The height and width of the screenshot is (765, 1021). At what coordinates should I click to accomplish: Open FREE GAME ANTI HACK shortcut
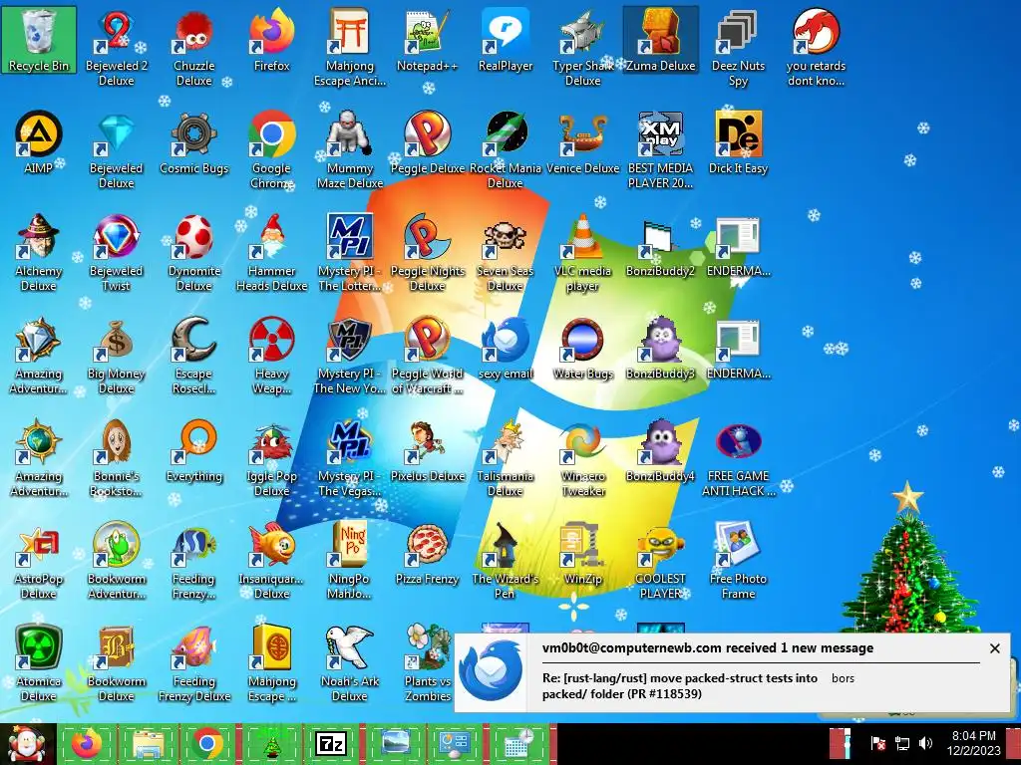[x=738, y=458]
